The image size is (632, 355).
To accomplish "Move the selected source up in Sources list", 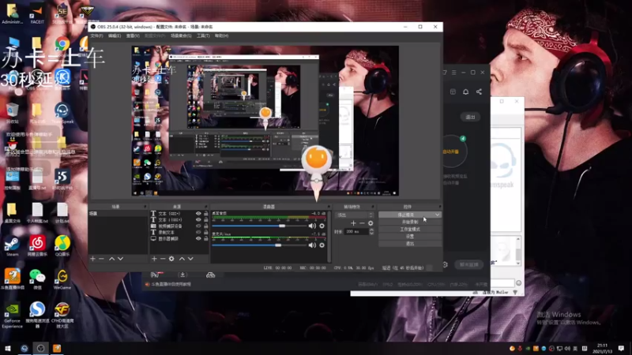I will [182, 259].
